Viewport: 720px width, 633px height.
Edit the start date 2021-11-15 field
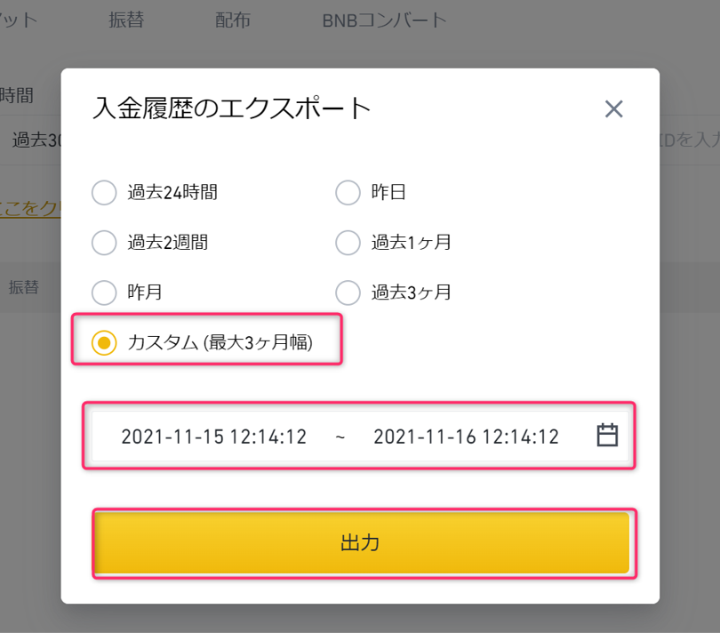coord(213,437)
